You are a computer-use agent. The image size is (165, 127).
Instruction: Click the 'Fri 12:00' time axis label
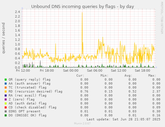(23, 71)
